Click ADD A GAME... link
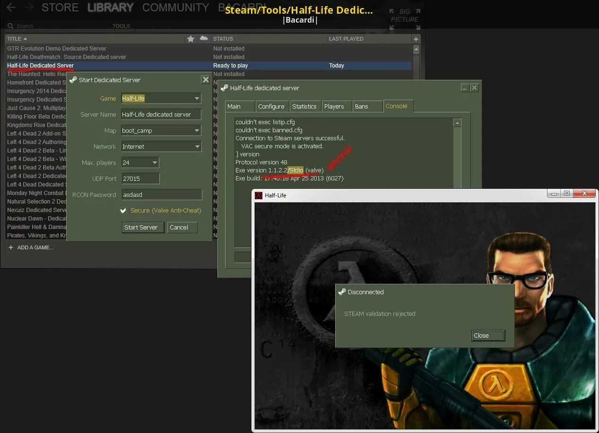The height and width of the screenshot is (433, 599). pos(31,247)
